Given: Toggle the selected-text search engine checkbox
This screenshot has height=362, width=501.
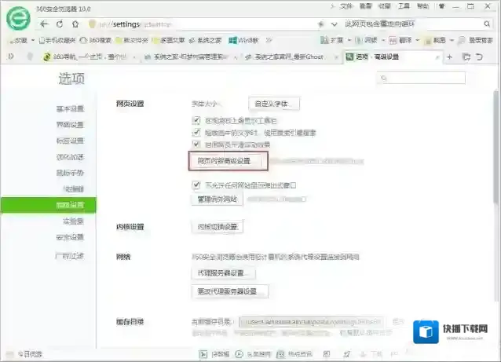Looking at the screenshot, I should point(196,133).
